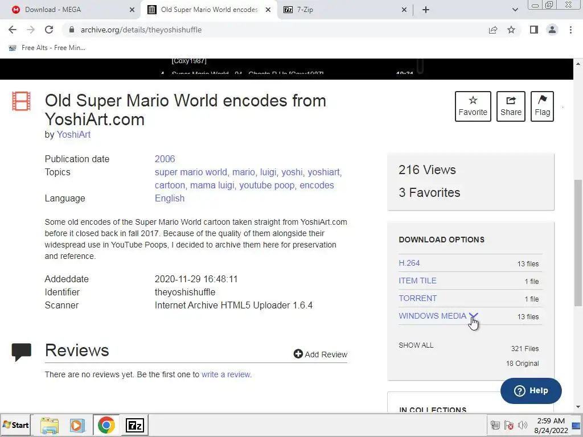Click the encodes topic link
The image size is (583, 437).
click(x=317, y=185)
